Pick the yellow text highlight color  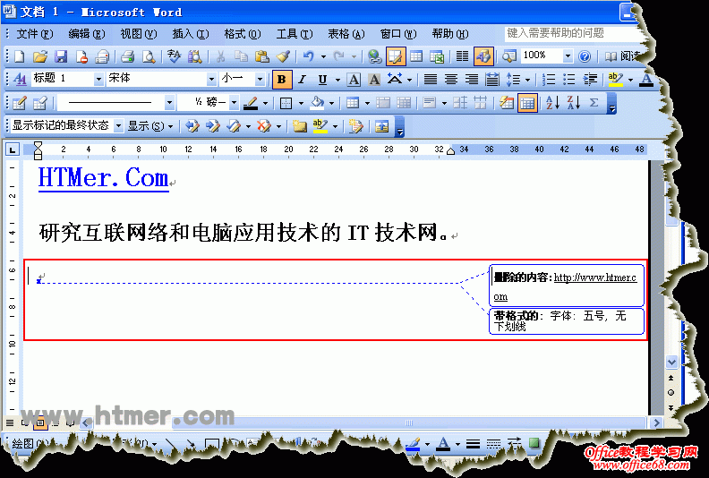click(615, 80)
